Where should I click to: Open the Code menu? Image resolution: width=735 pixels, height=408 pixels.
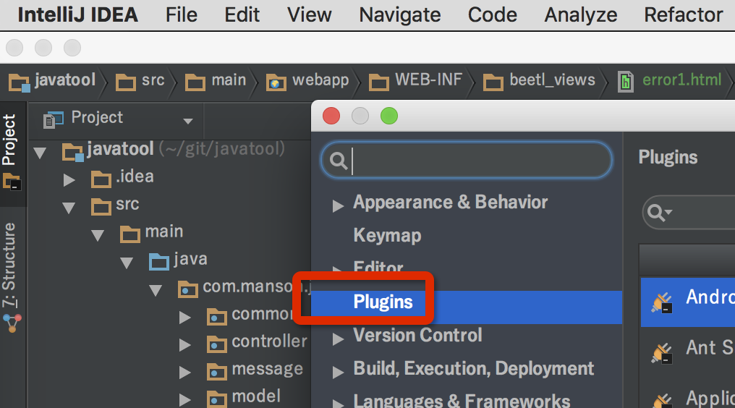coord(492,14)
